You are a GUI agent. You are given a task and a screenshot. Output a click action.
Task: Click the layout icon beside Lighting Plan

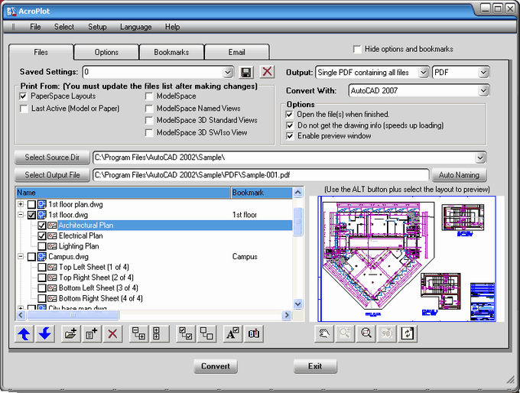(x=52, y=246)
